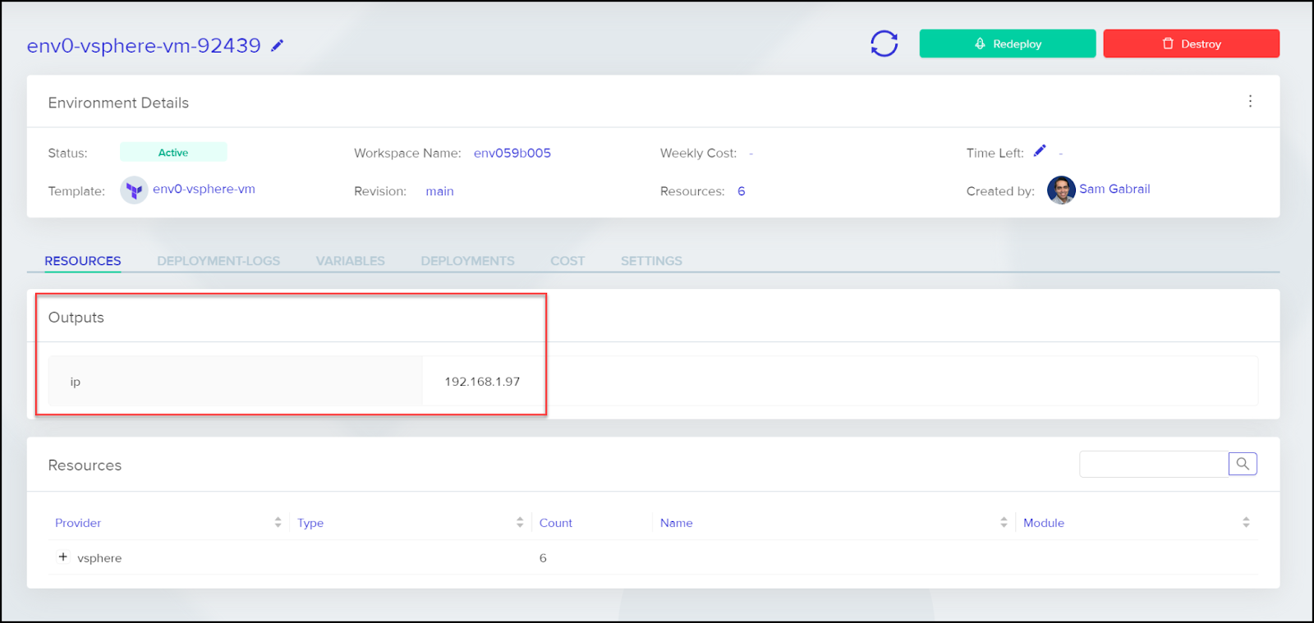Screen dimensions: 1314x623
Task: Open Sam Gabrail's profile link
Action: (x=1114, y=189)
